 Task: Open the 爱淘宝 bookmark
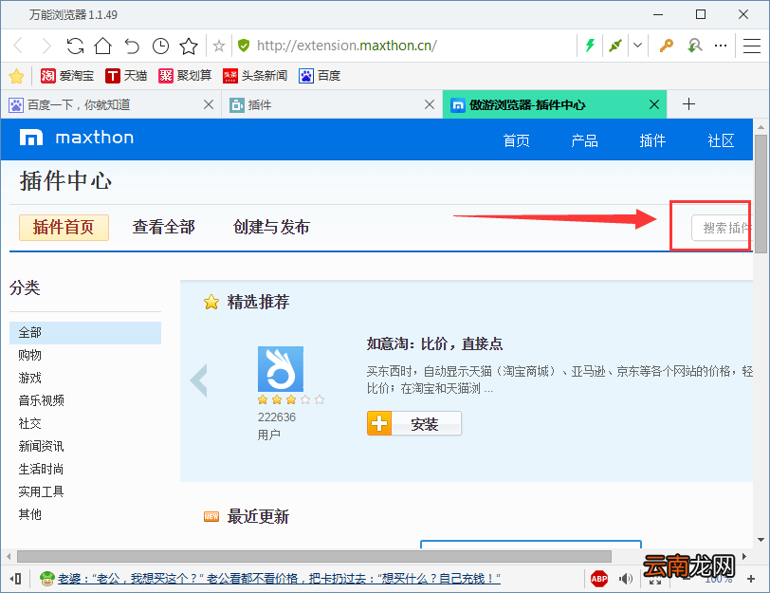tap(66, 76)
